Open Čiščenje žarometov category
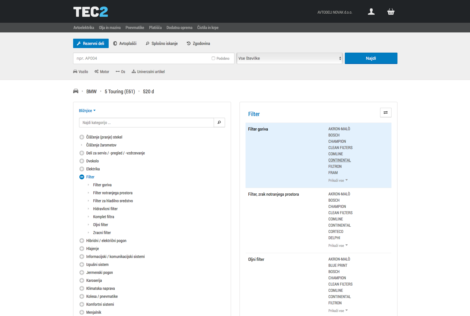470x316 pixels. (x=101, y=145)
